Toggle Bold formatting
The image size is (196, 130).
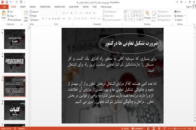point(43,19)
